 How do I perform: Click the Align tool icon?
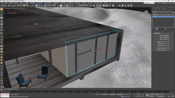(x=94, y=5)
